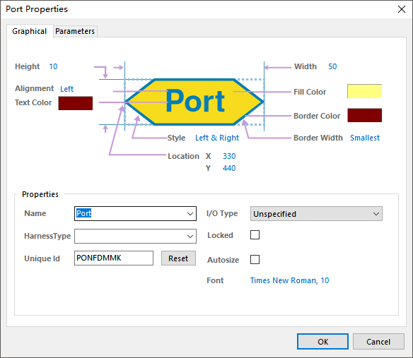Change the Text Color swatch
The width and height of the screenshot is (413, 358).
pyautogui.click(x=76, y=103)
